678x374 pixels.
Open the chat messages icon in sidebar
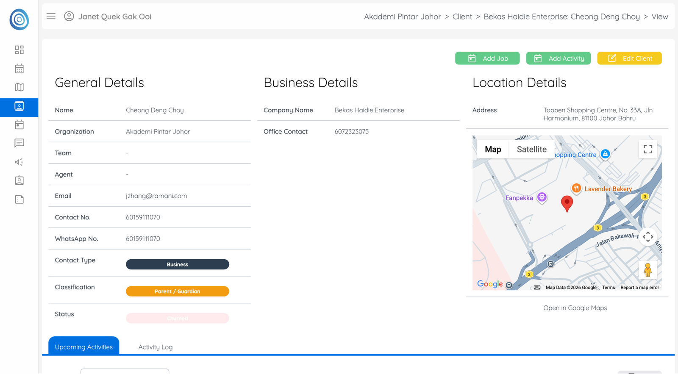(19, 143)
